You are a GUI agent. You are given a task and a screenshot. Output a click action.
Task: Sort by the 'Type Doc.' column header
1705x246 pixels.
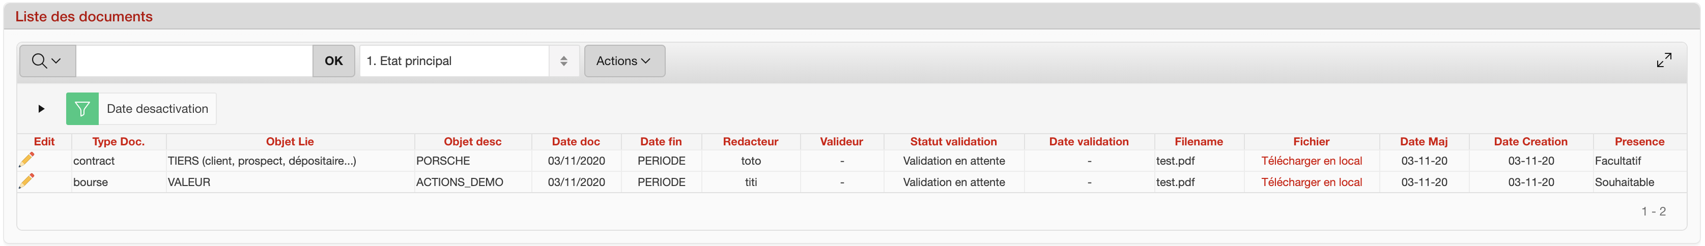click(118, 141)
